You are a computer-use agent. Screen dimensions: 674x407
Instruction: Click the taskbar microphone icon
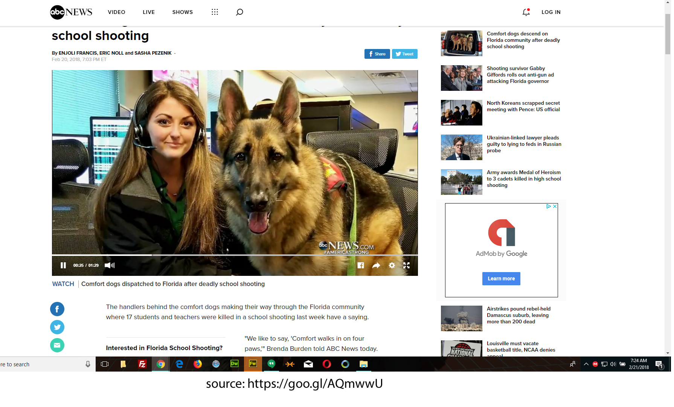point(88,364)
